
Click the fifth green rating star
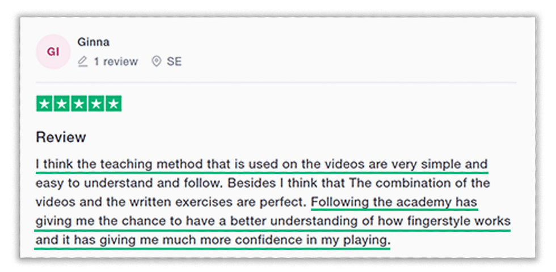113,104
